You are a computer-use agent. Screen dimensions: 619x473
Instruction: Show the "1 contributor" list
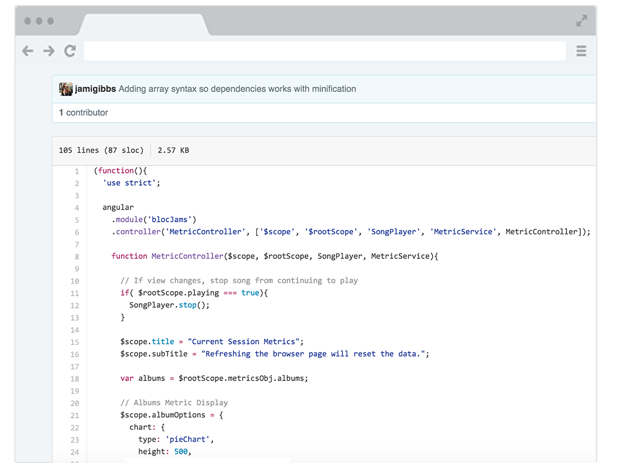[x=83, y=113]
